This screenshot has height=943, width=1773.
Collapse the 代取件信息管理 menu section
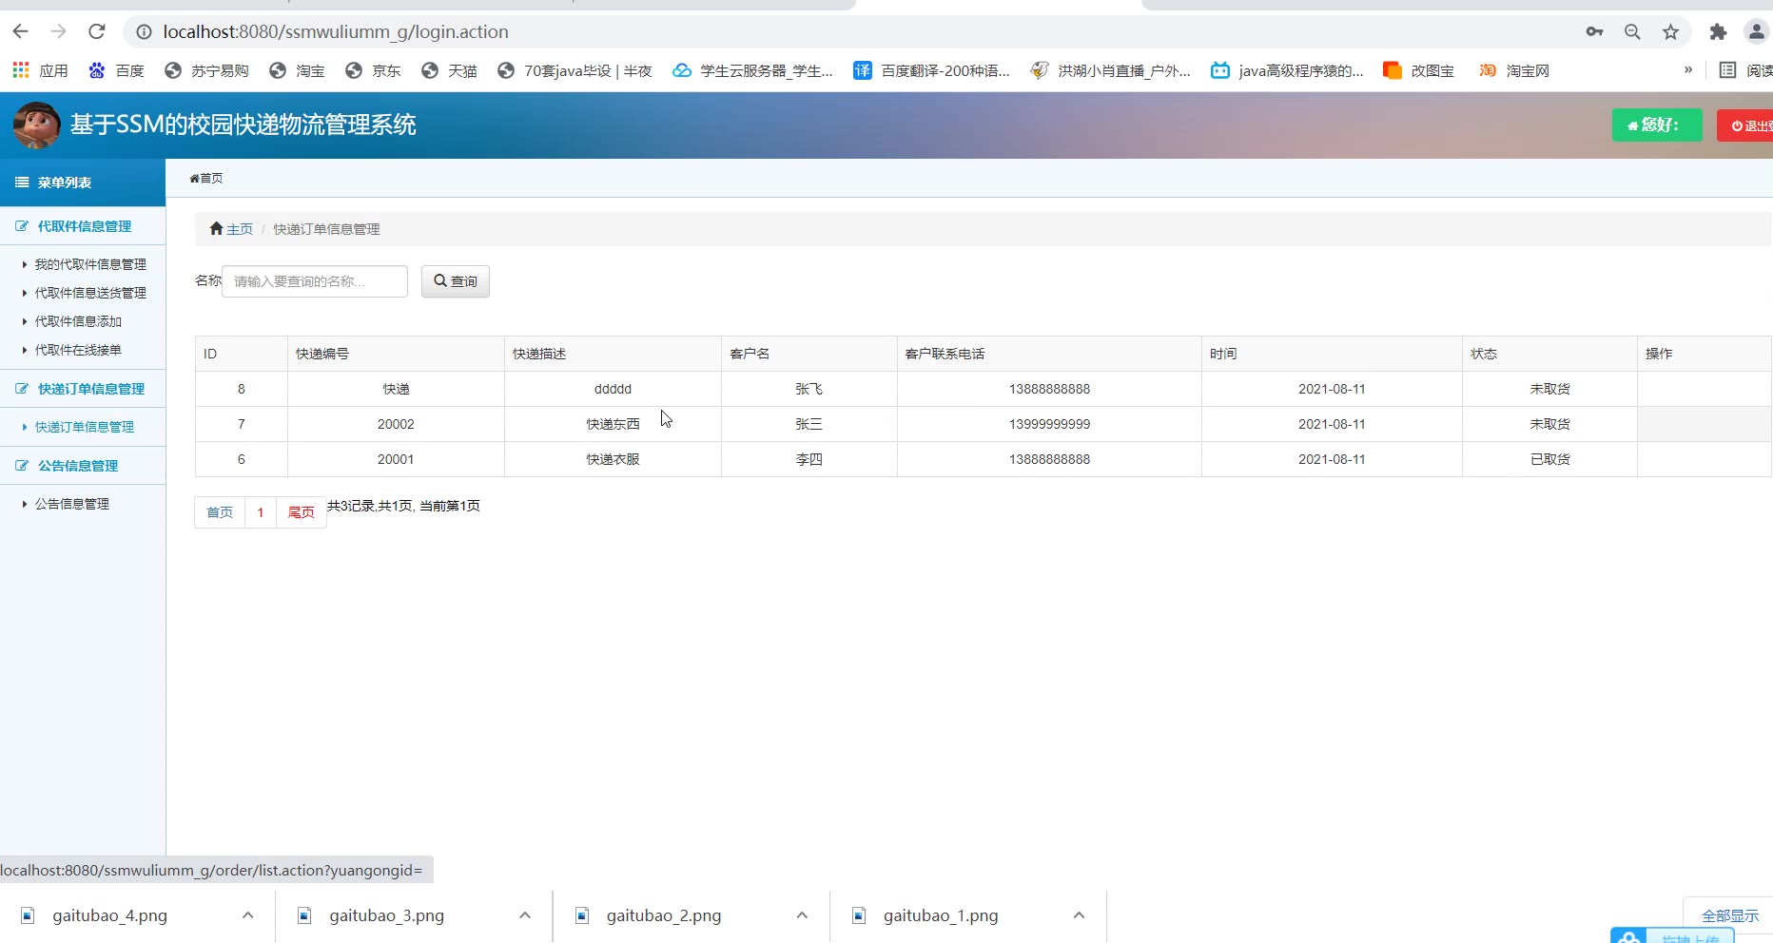point(84,226)
